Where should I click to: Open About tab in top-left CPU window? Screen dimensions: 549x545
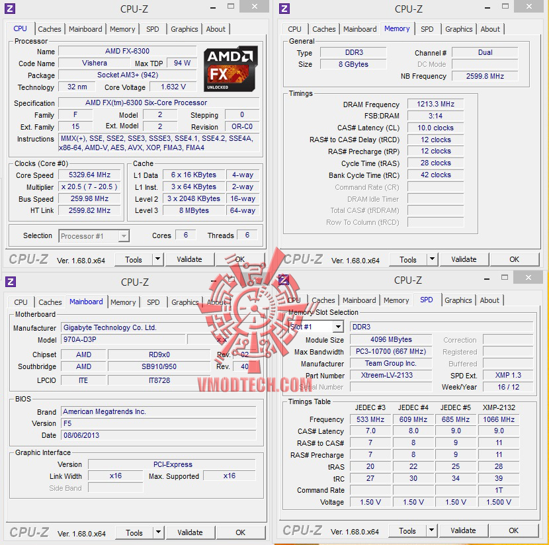click(216, 29)
